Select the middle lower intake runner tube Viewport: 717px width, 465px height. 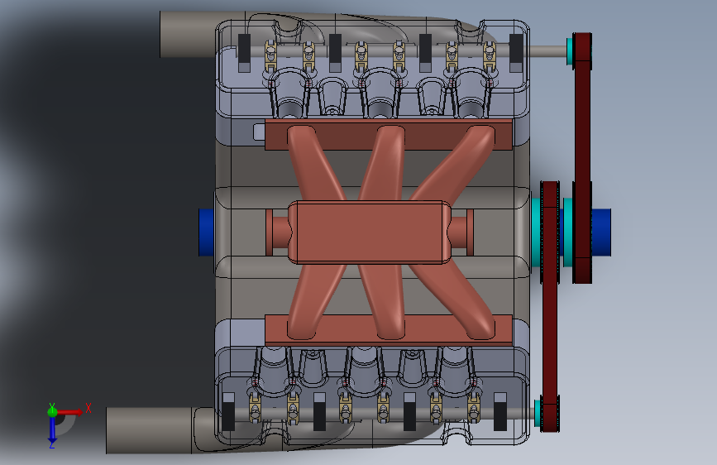(383, 302)
